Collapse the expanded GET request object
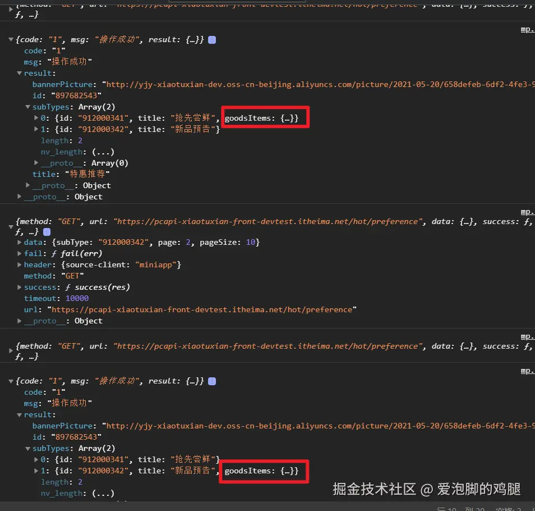 pyautogui.click(x=11, y=226)
